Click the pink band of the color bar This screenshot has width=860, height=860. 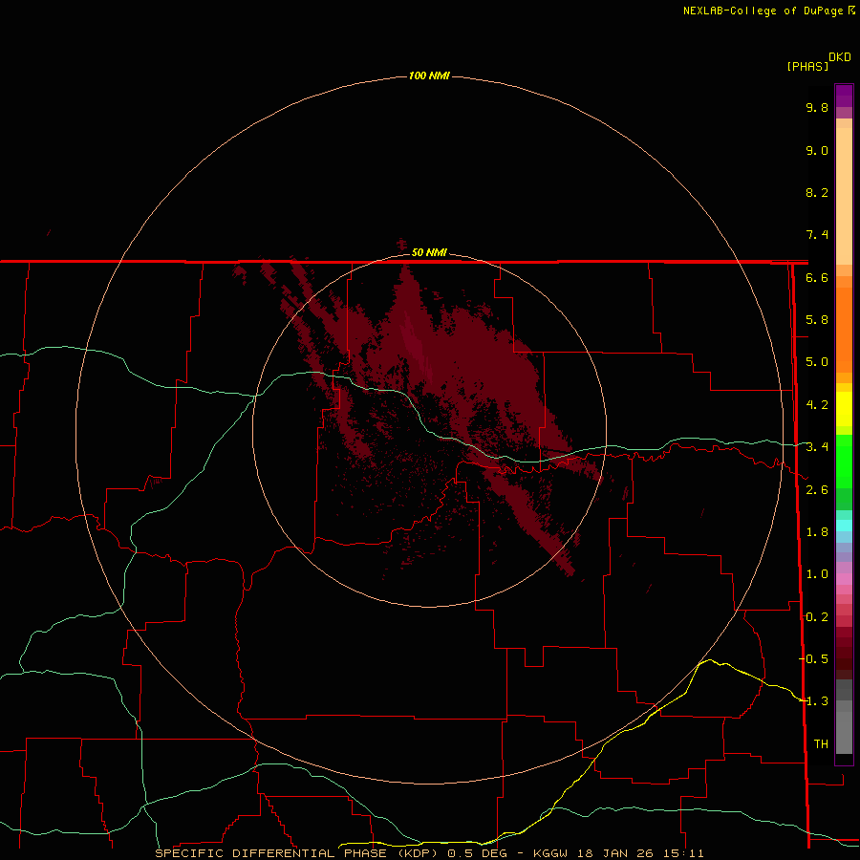coord(844,579)
